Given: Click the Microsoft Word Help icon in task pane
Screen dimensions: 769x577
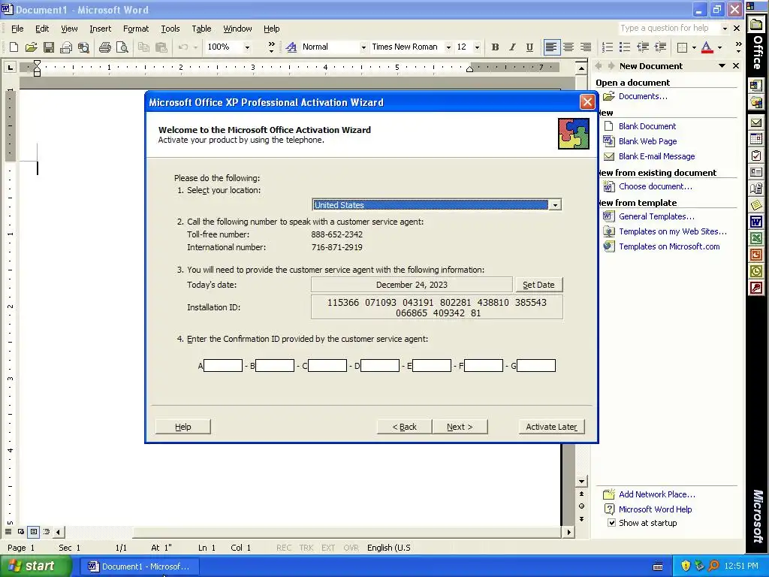Looking at the screenshot, I should (608, 509).
